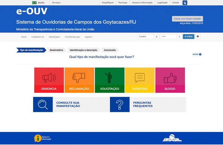This screenshot has width=223, height=145.
Task: Open the Municípios menu item
Action: point(54,37)
